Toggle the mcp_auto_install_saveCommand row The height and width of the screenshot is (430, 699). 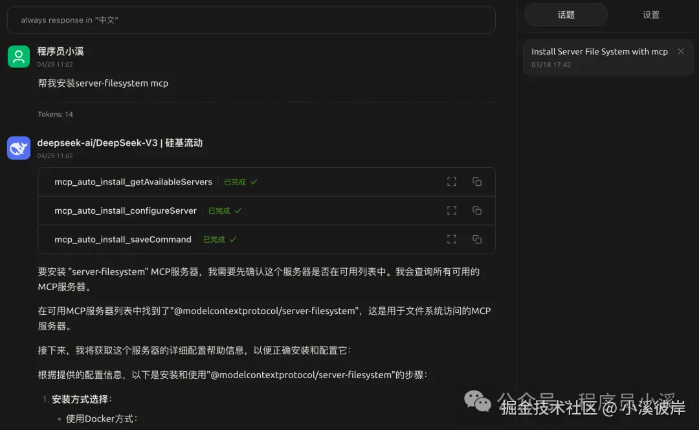pos(267,240)
